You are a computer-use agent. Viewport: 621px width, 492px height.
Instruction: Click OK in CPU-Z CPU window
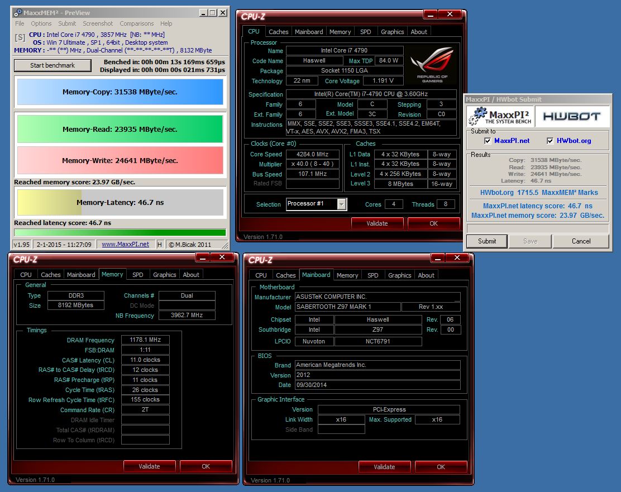tap(434, 223)
